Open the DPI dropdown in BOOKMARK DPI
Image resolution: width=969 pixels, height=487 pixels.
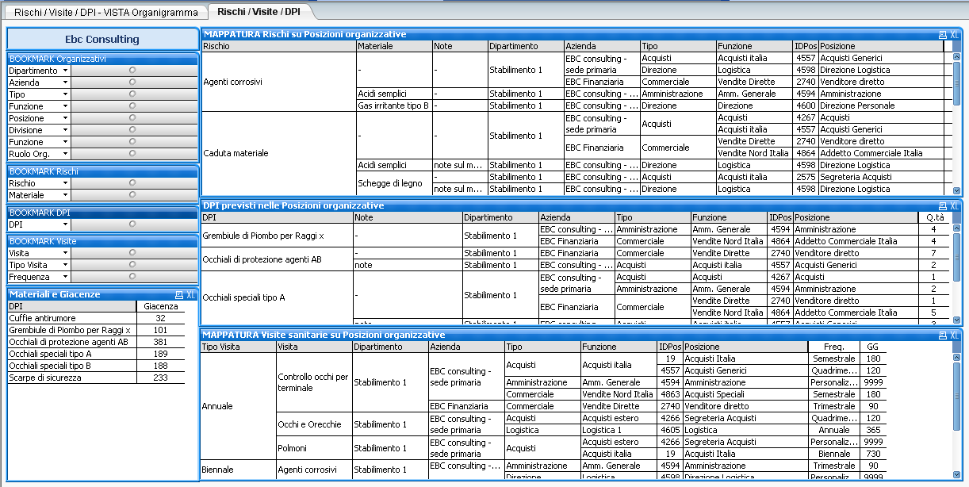65,224
